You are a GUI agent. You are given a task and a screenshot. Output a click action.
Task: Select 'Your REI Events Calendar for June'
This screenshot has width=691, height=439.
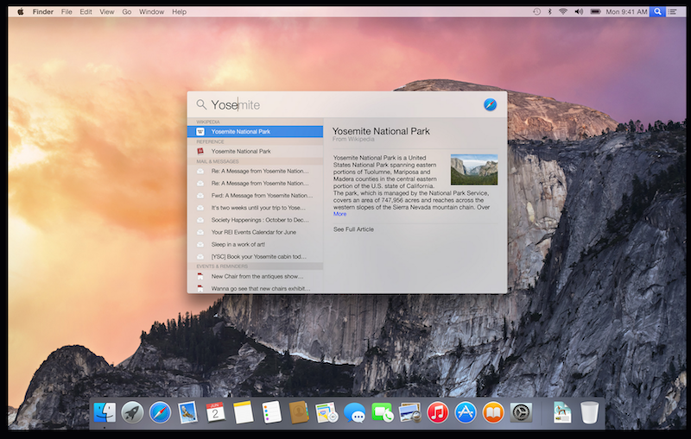pos(255,232)
